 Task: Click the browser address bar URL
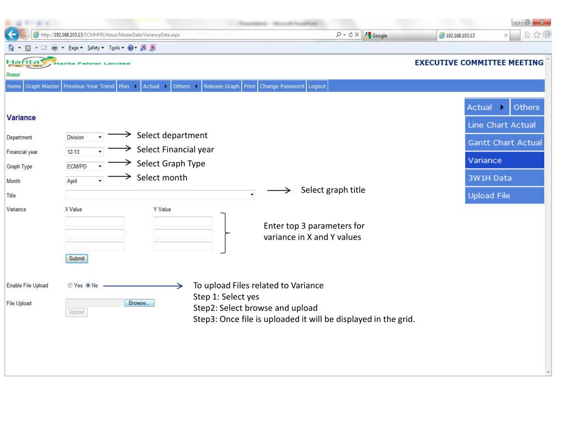coord(110,35)
